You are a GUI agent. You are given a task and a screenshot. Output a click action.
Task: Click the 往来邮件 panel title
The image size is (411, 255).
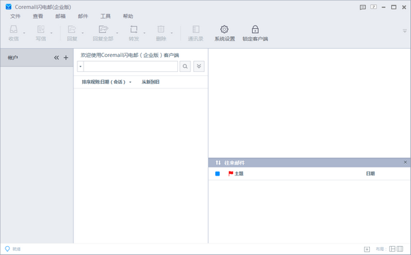pos(234,163)
